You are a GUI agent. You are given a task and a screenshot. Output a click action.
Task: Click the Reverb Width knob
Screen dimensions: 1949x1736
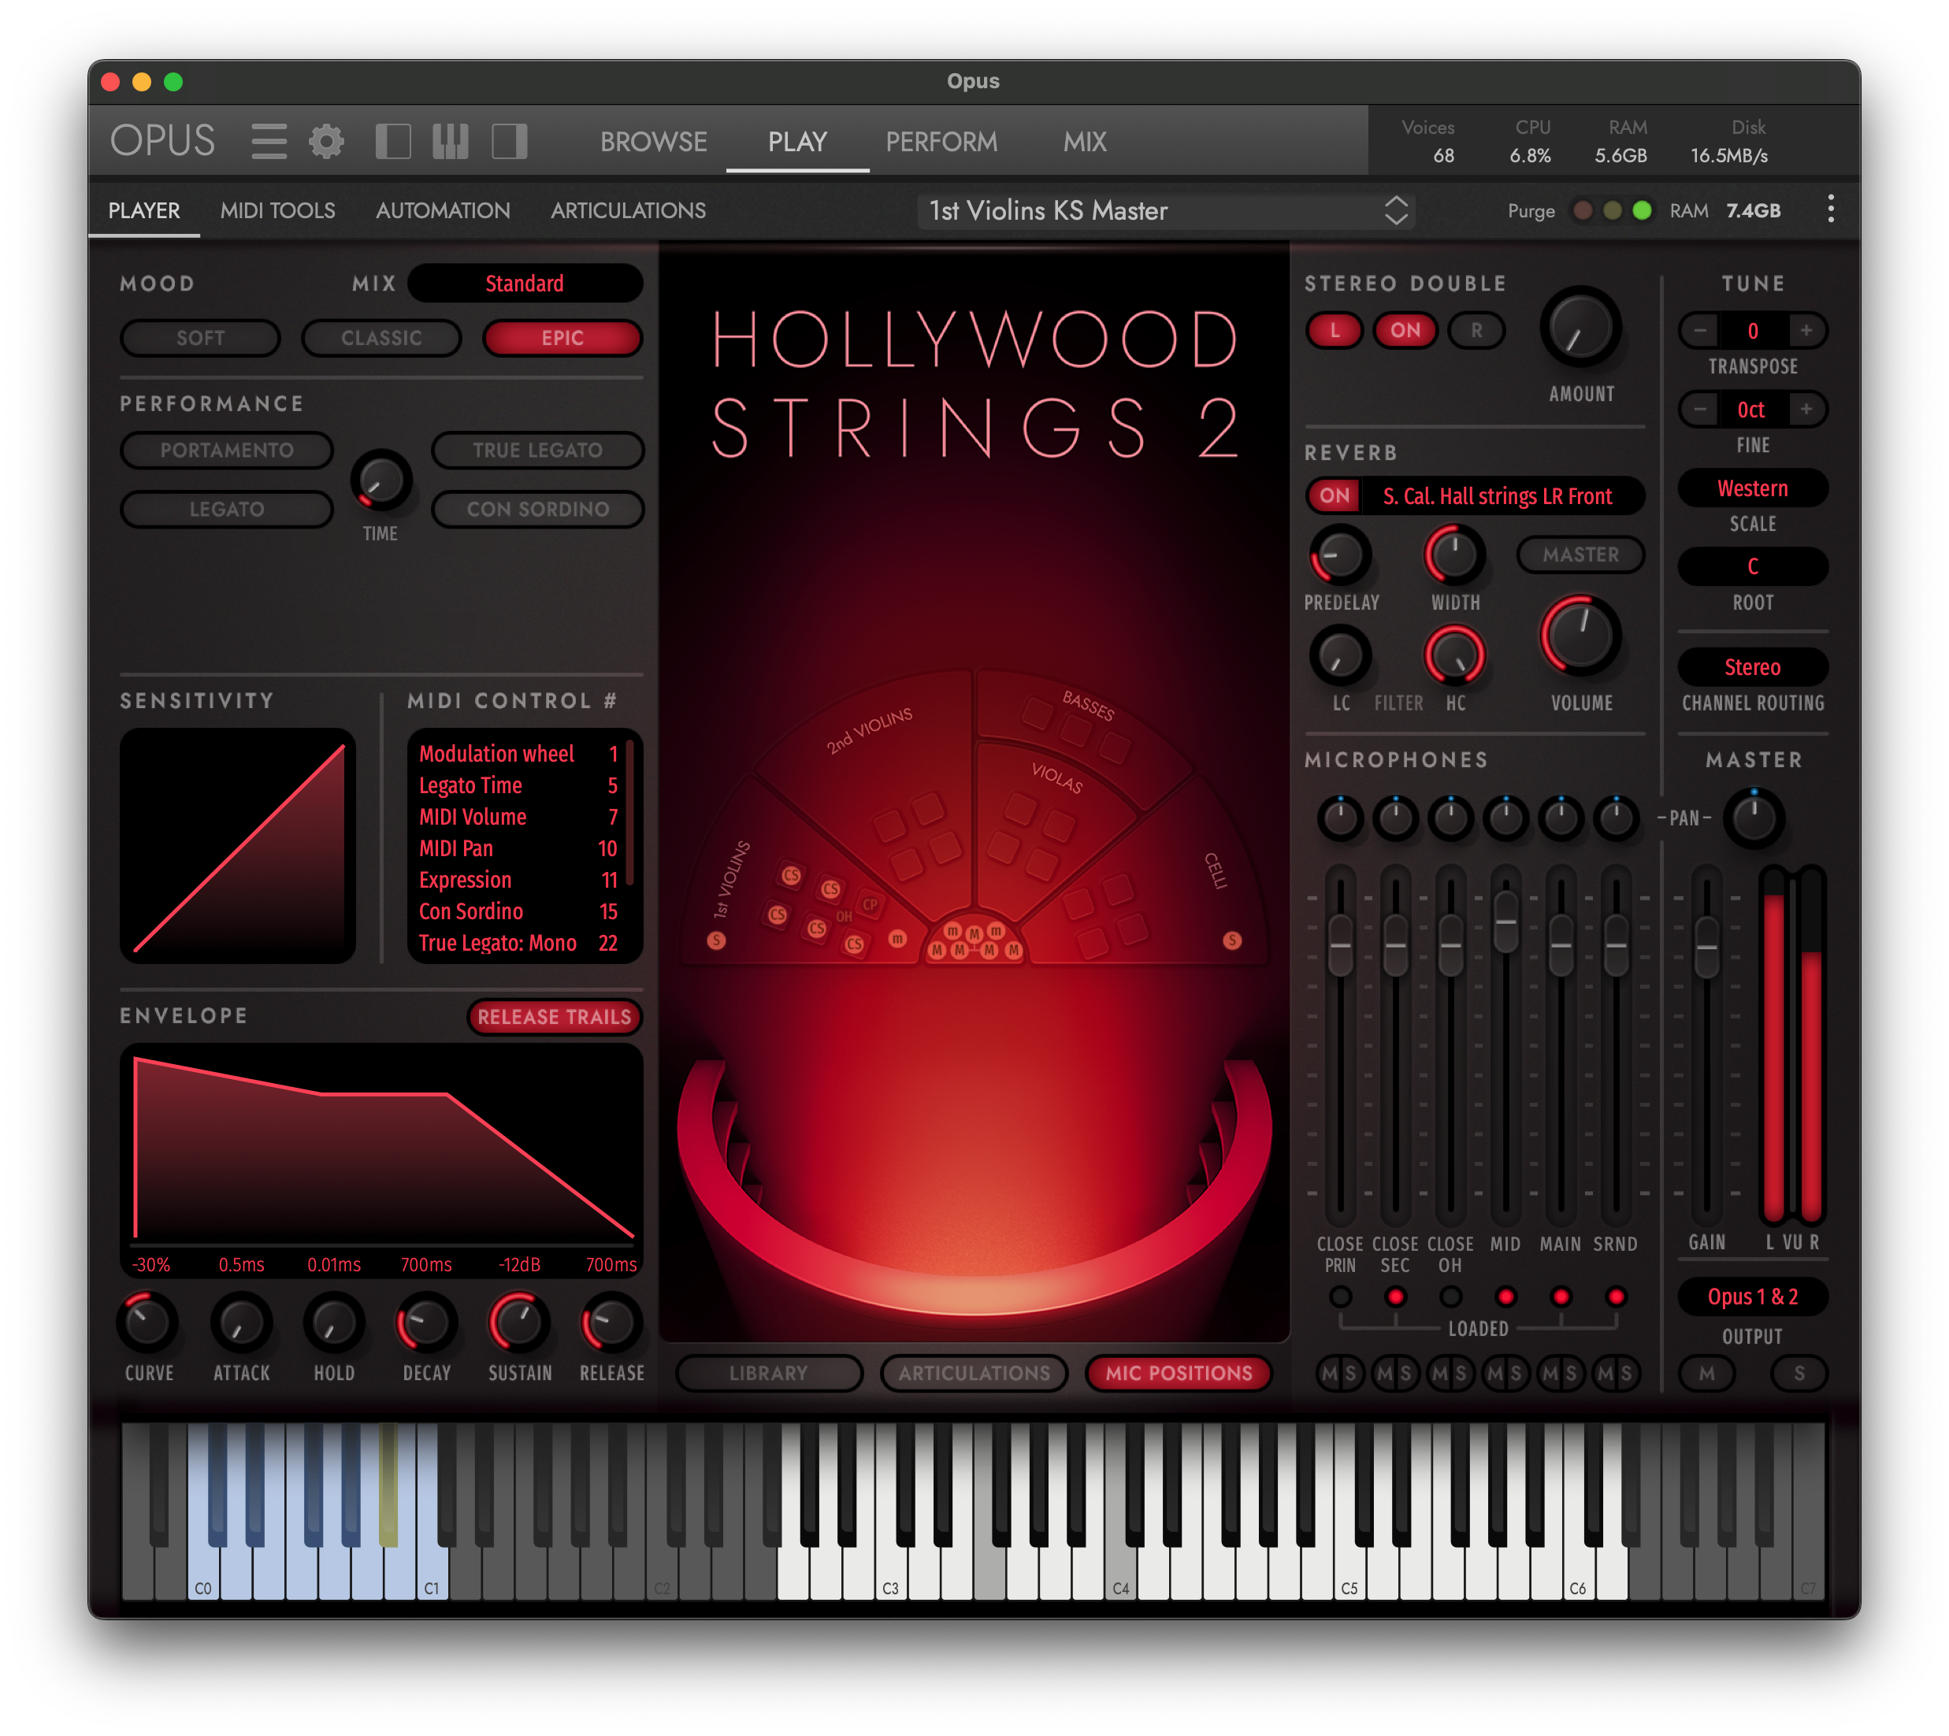(1454, 555)
